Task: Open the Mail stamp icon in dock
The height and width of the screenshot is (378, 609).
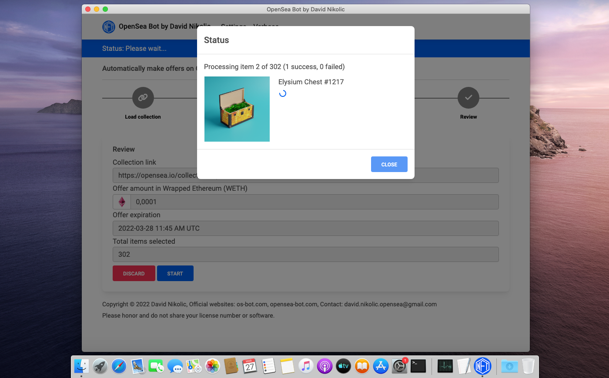Action: pos(138,366)
